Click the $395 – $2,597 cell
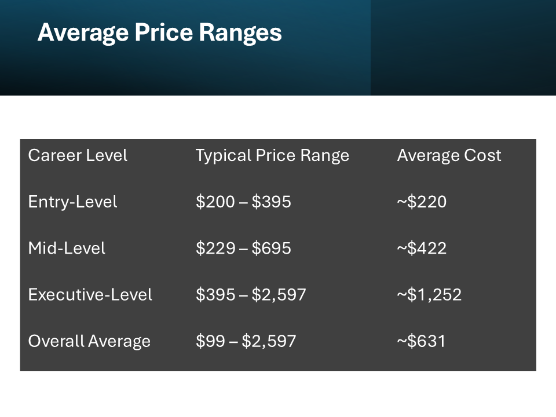The width and height of the screenshot is (556, 417). [251, 295]
